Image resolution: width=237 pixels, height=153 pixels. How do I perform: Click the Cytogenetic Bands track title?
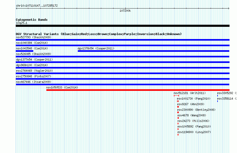tap(32, 20)
